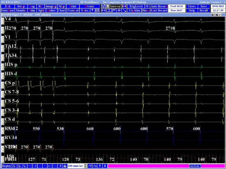Step back one page with '<1' button
The image size is (226, 169).
(x=35, y=166)
